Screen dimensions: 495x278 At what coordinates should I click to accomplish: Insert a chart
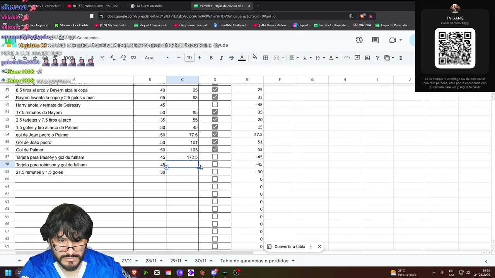[x=367, y=58]
